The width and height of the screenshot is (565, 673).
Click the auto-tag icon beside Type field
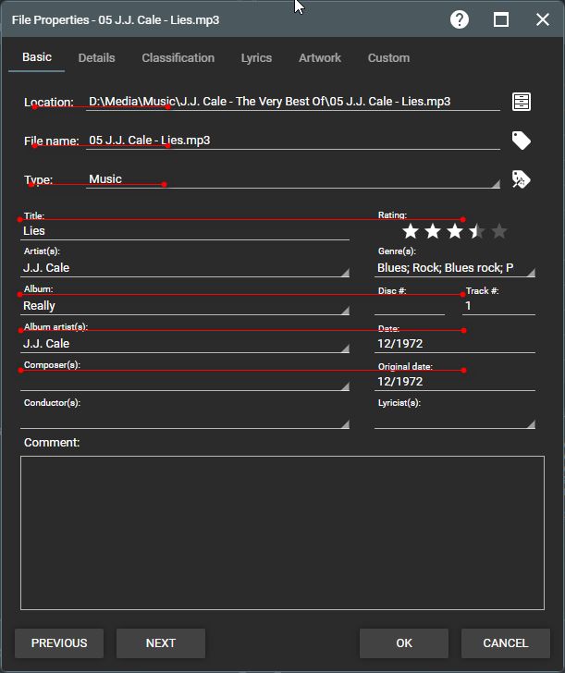pyautogui.click(x=522, y=179)
